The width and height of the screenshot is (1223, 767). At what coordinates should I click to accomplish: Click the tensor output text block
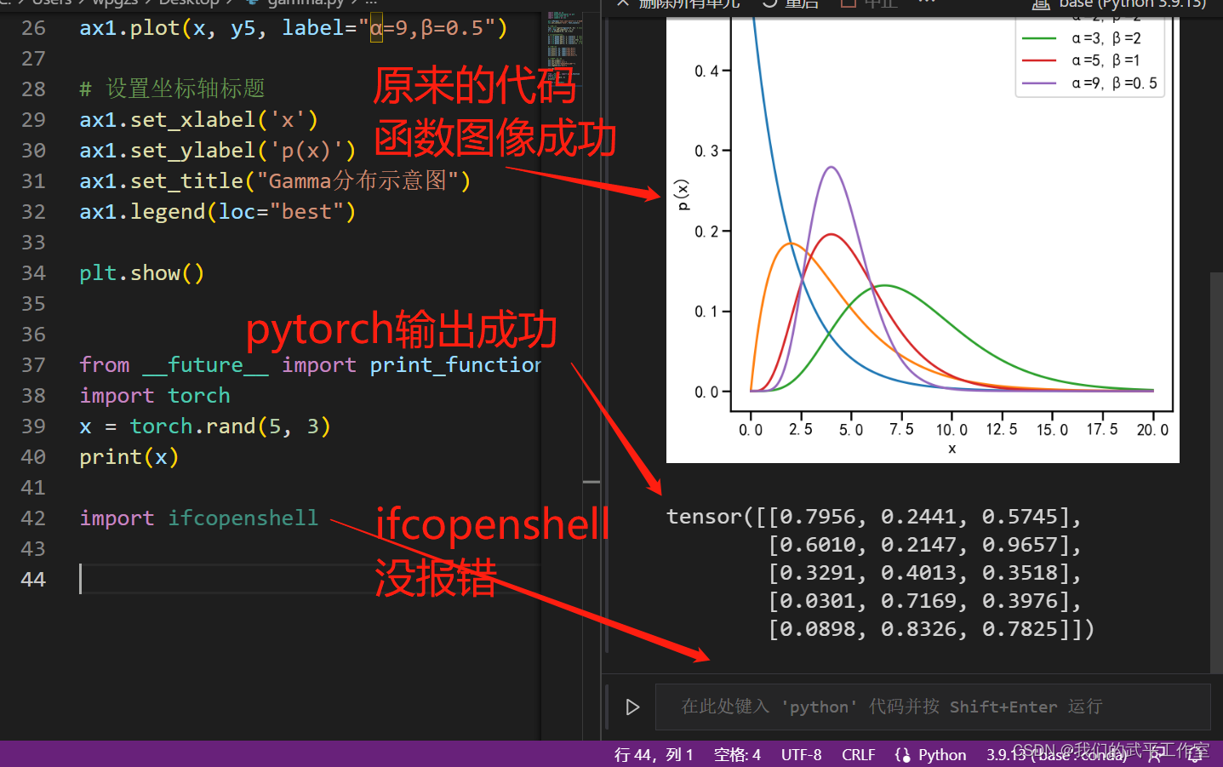(x=880, y=573)
